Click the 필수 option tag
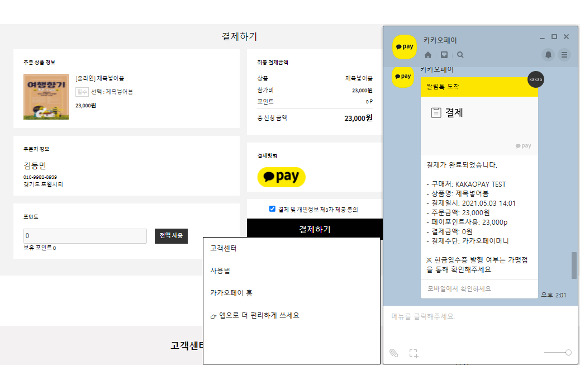 [x=82, y=92]
